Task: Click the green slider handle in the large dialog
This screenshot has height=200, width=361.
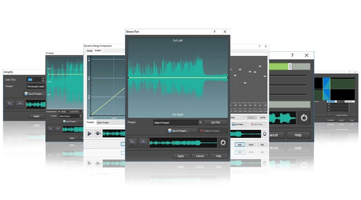Action: (290, 67)
